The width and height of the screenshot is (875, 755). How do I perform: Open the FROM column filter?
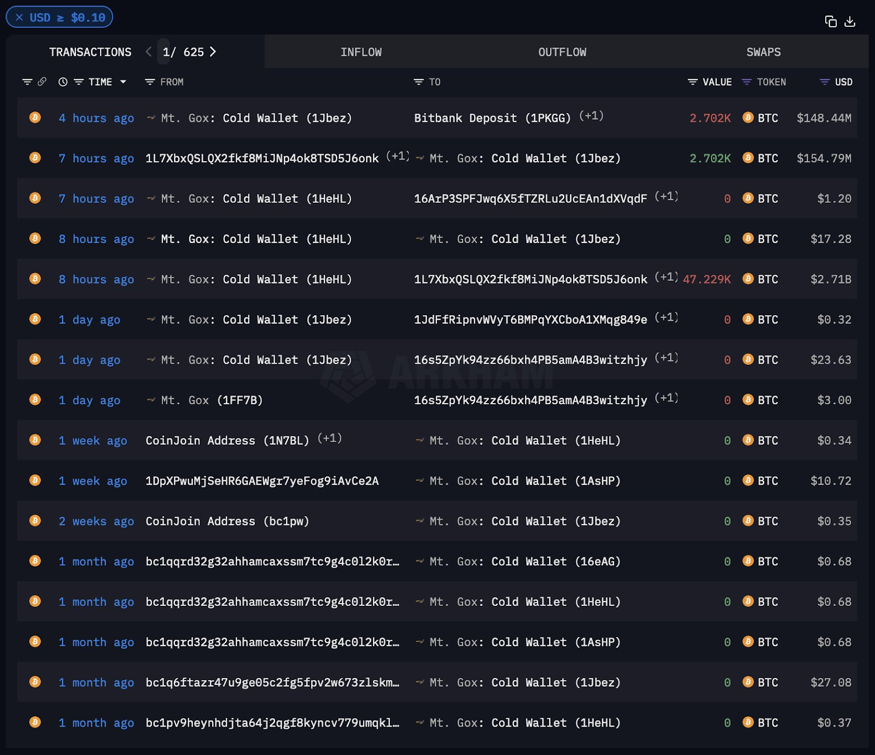[149, 82]
